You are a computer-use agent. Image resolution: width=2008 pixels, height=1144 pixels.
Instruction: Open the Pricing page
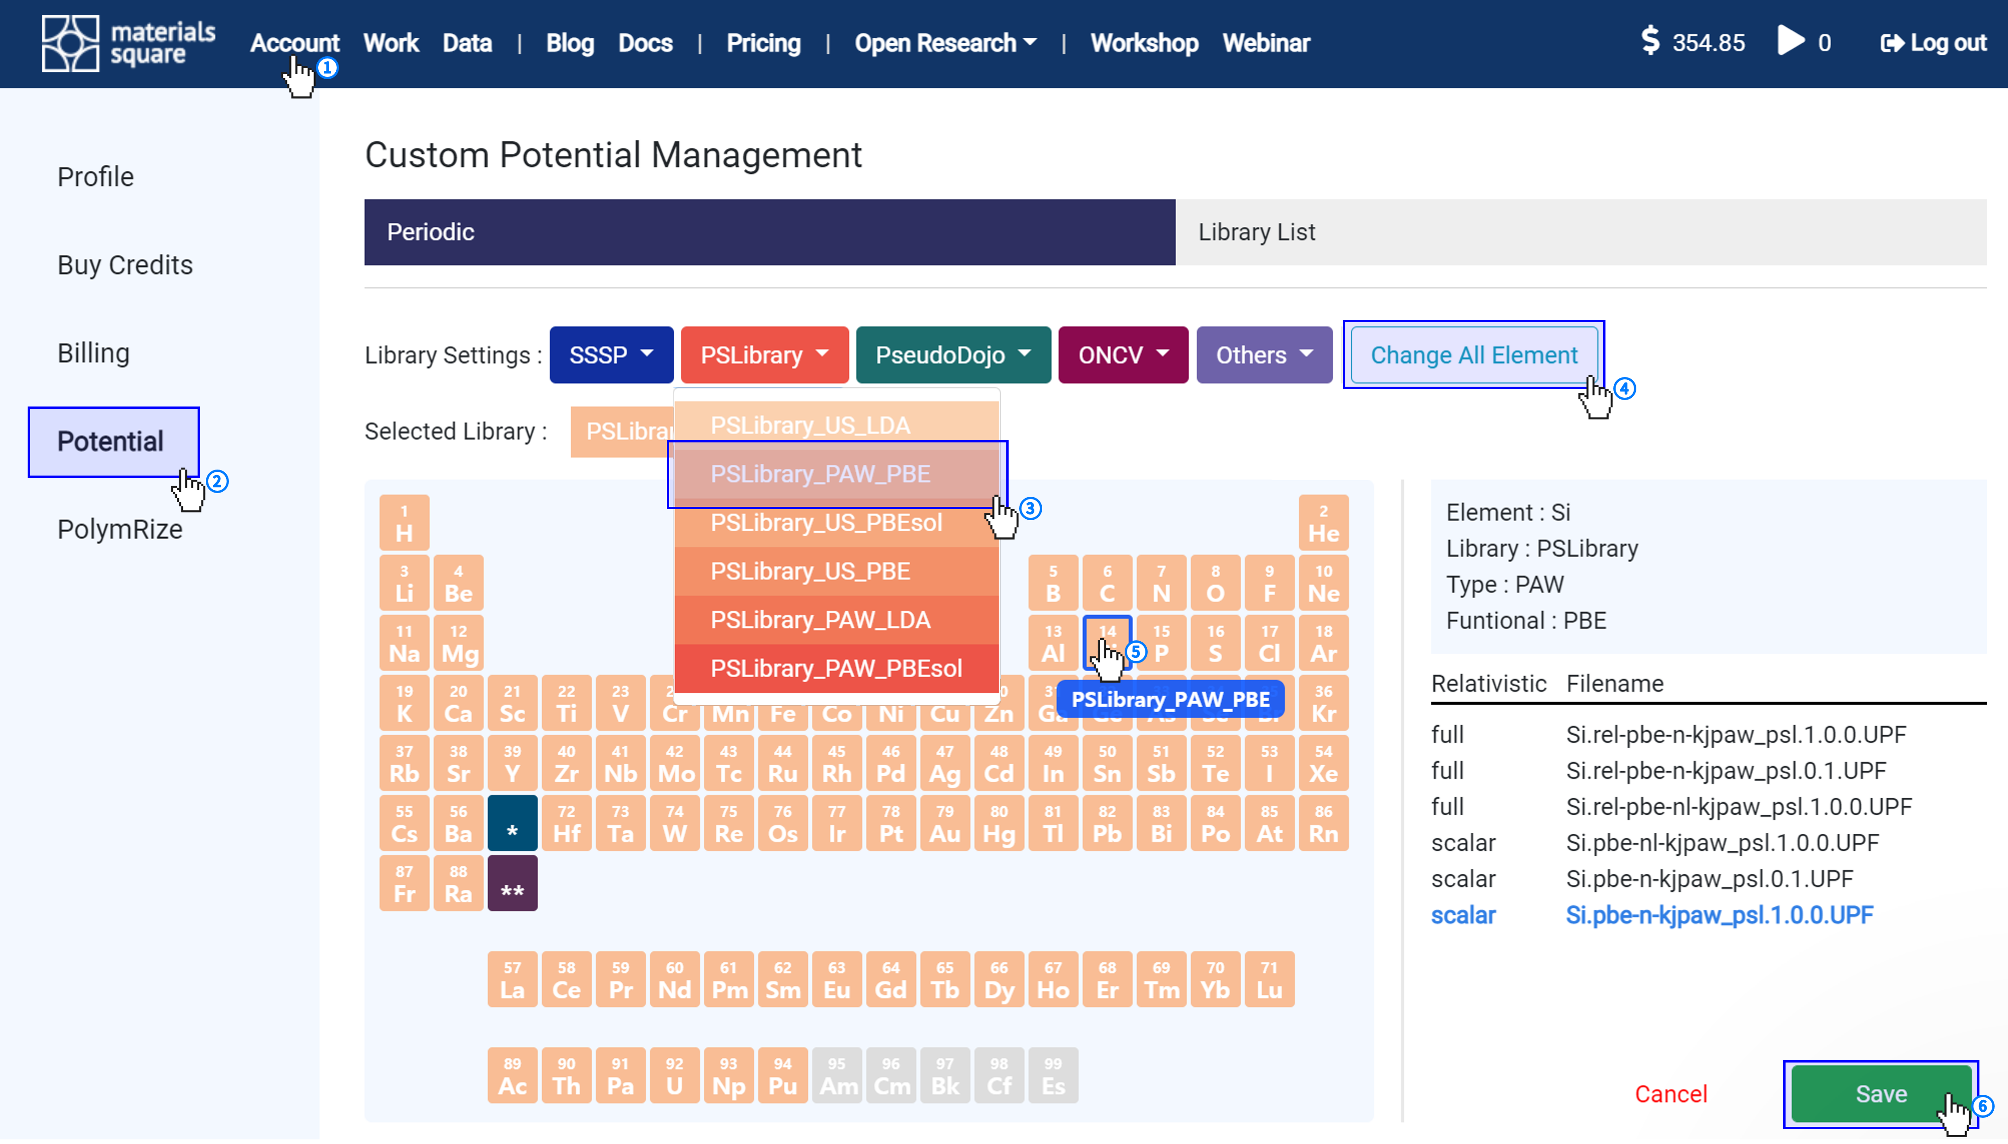763,42
